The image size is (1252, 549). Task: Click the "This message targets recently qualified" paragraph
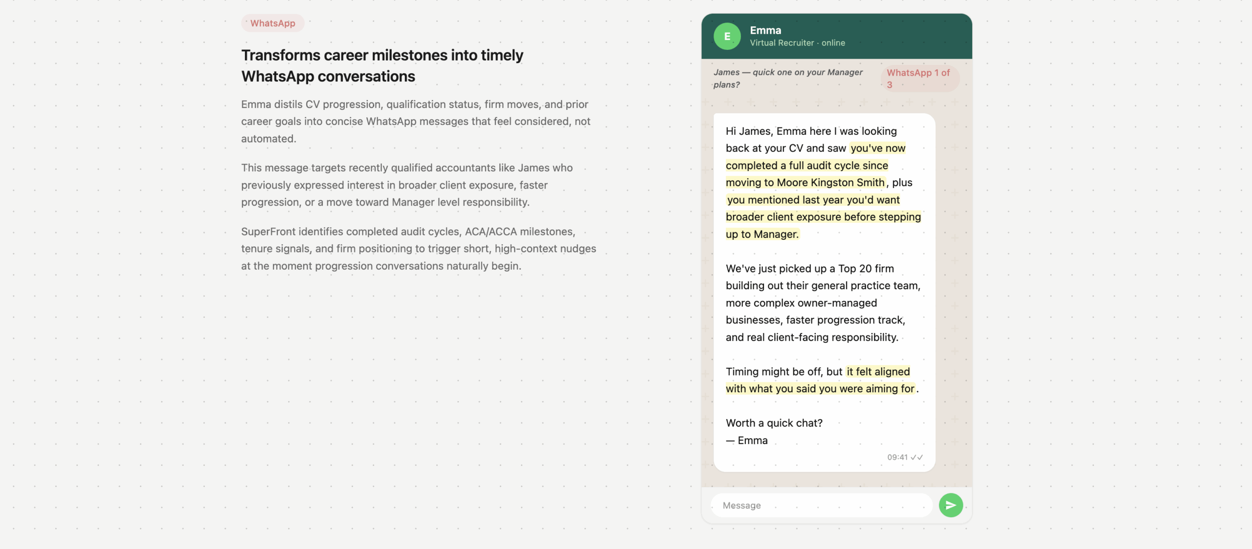click(406, 185)
